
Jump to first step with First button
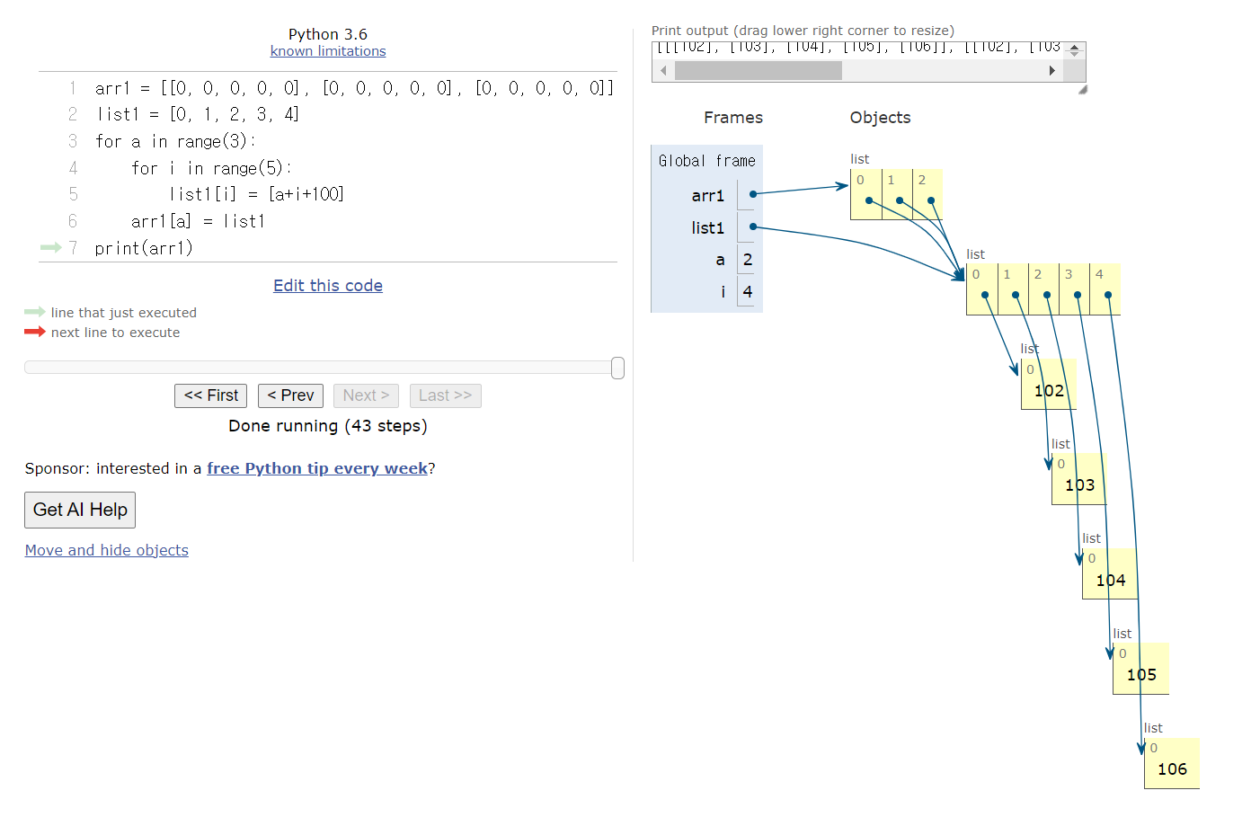click(x=210, y=395)
